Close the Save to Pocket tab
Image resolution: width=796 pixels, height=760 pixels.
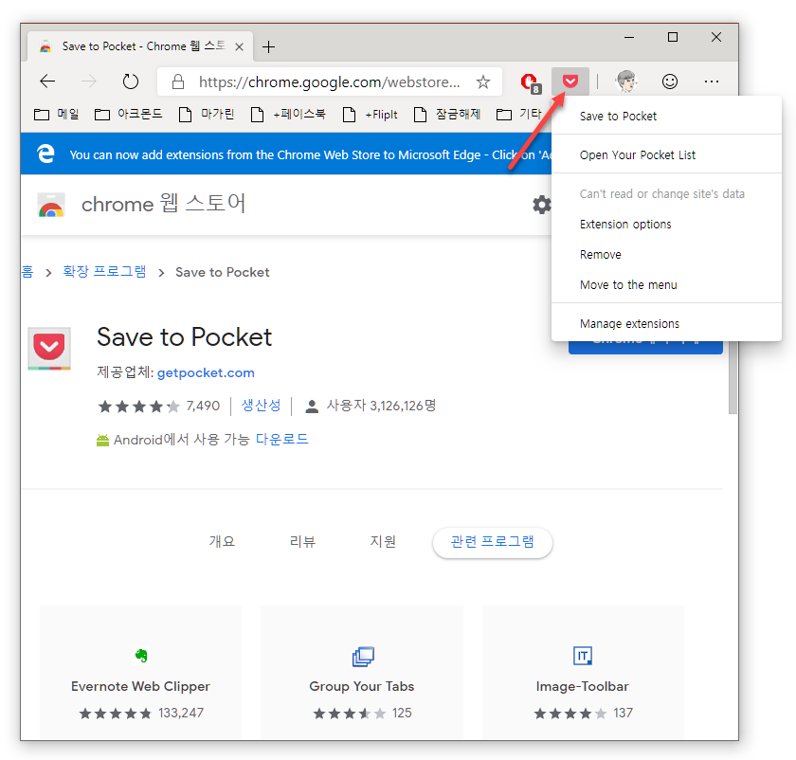(239, 46)
